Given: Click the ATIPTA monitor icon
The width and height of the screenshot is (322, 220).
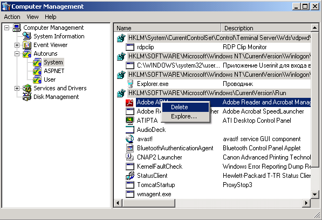Looking at the screenshot, I should tap(130, 121).
